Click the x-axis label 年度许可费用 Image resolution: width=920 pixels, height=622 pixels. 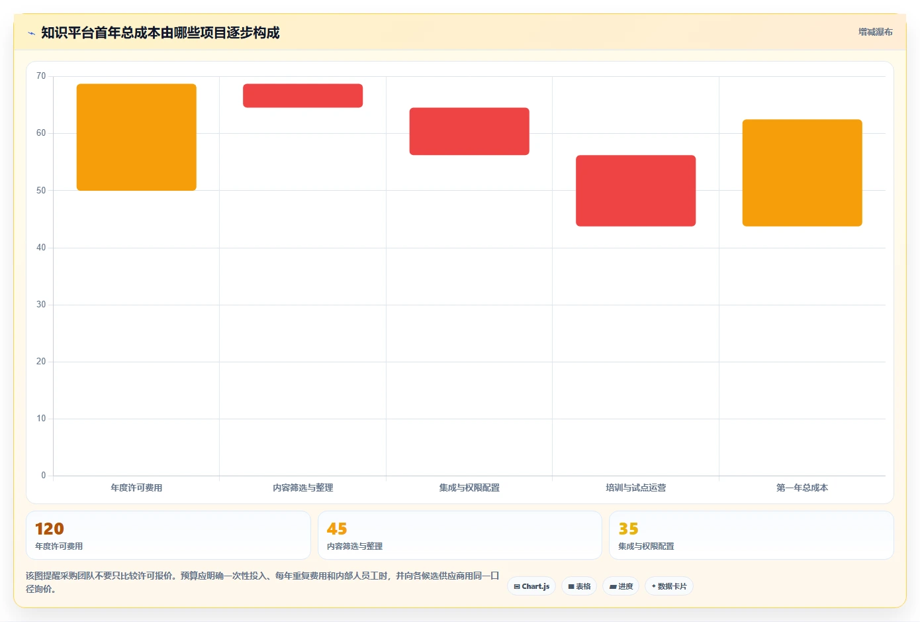point(136,488)
